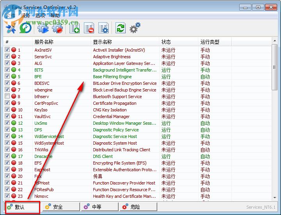This screenshot has height=215, width=281.
Task: Click the green status dot of Dnscache
Action: click(x=14, y=156)
